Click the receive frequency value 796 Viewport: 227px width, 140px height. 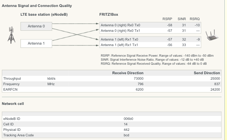click(141, 84)
